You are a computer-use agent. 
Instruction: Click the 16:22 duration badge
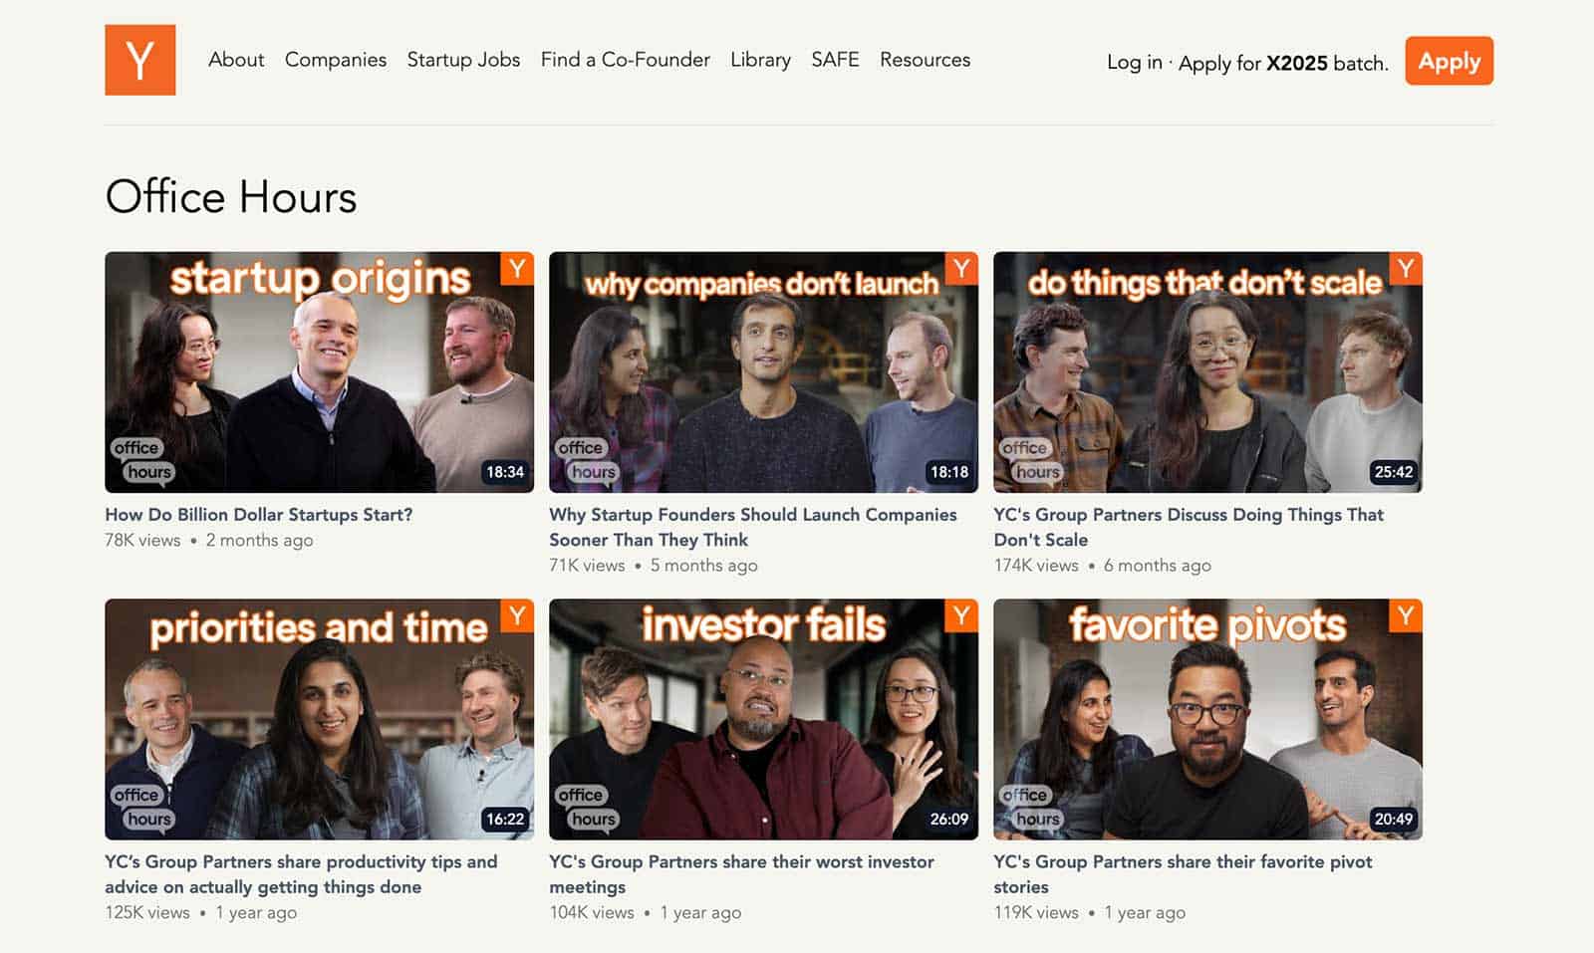pos(505,819)
